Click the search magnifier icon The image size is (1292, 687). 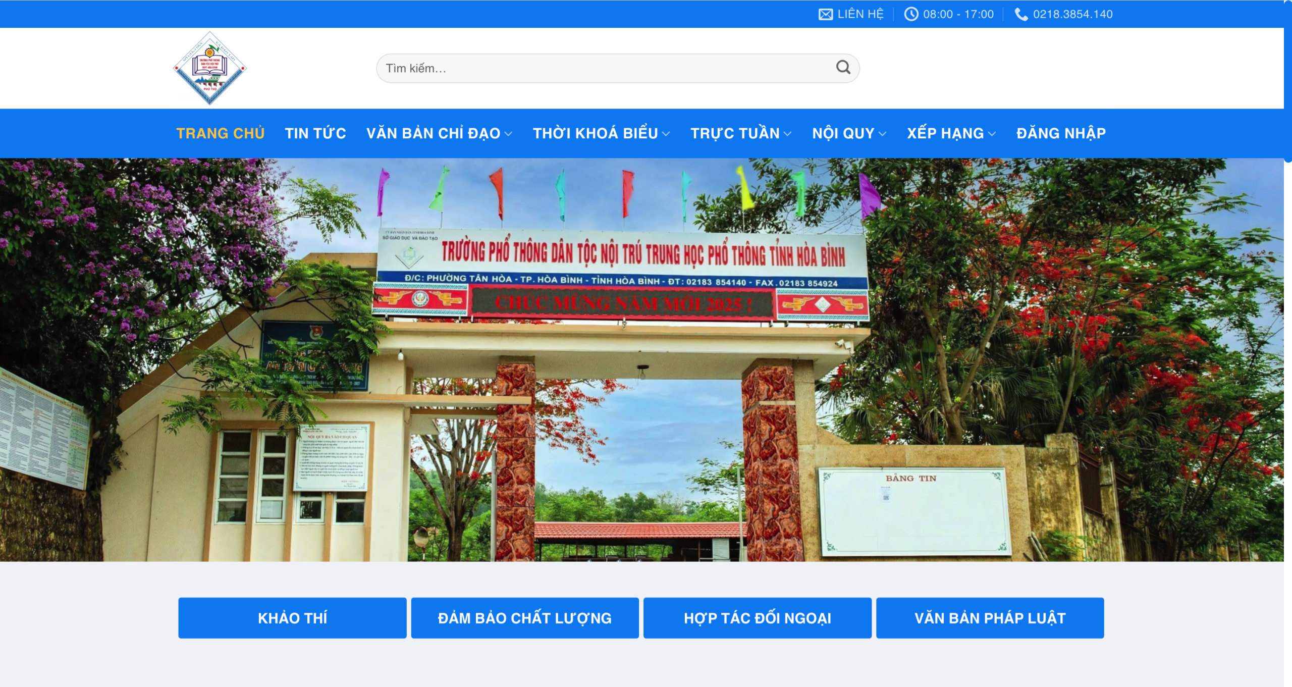pos(842,67)
